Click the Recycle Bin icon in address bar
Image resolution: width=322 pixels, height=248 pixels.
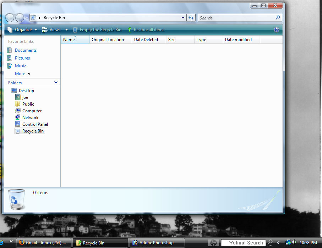pyautogui.click(x=33, y=18)
